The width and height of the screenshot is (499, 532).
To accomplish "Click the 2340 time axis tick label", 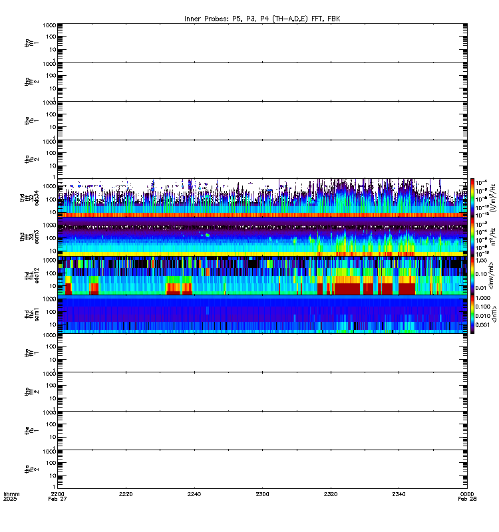I will (399, 494).
